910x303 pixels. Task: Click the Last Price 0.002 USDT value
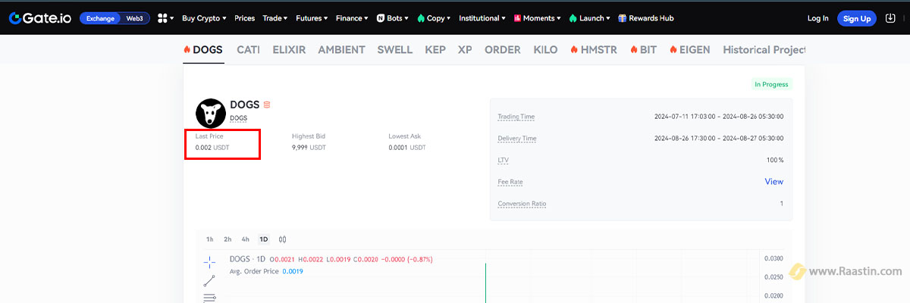[212, 147]
